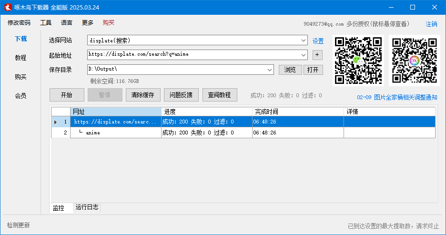Click the 注销 logout link

[431, 24]
